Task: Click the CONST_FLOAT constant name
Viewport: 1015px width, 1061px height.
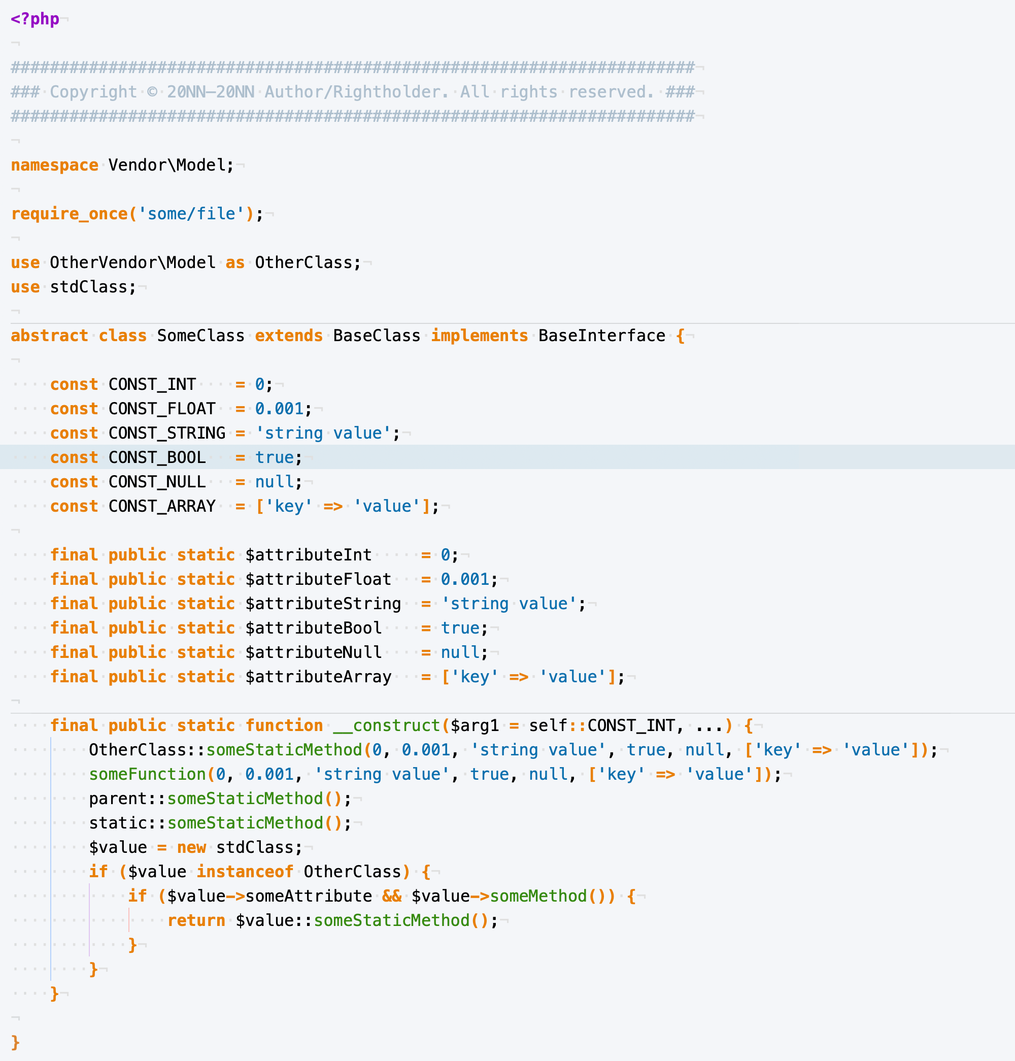Action: [162, 409]
